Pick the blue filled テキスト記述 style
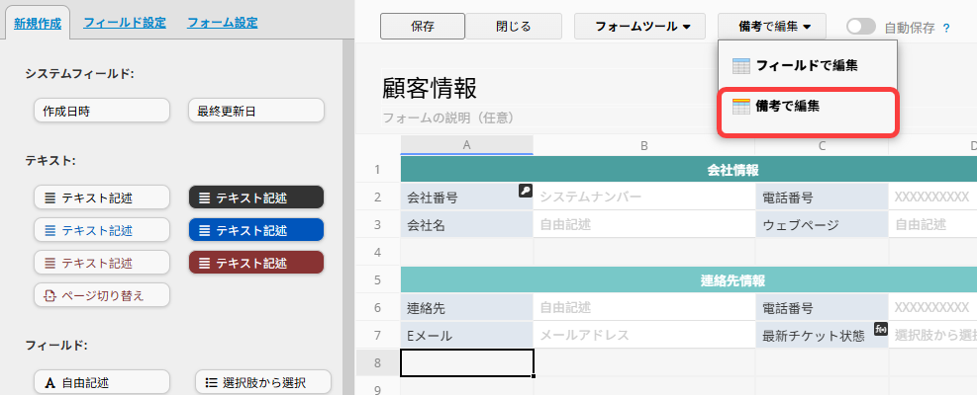977x395 pixels. [x=256, y=230]
